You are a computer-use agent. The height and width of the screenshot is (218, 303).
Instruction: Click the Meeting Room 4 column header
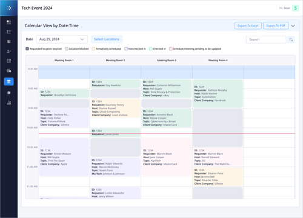pos(218,61)
